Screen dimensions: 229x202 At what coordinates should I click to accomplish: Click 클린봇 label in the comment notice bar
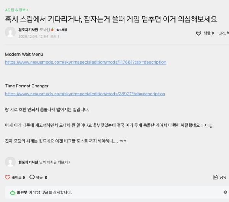22,192
